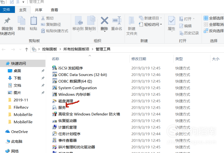Sort by the Type (类型) column header
The image size is (224, 153).
coord(179,59)
